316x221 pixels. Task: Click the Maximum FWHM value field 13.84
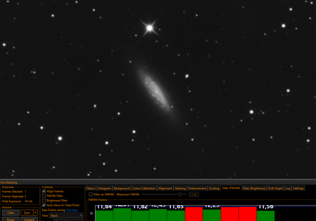pos(194,195)
